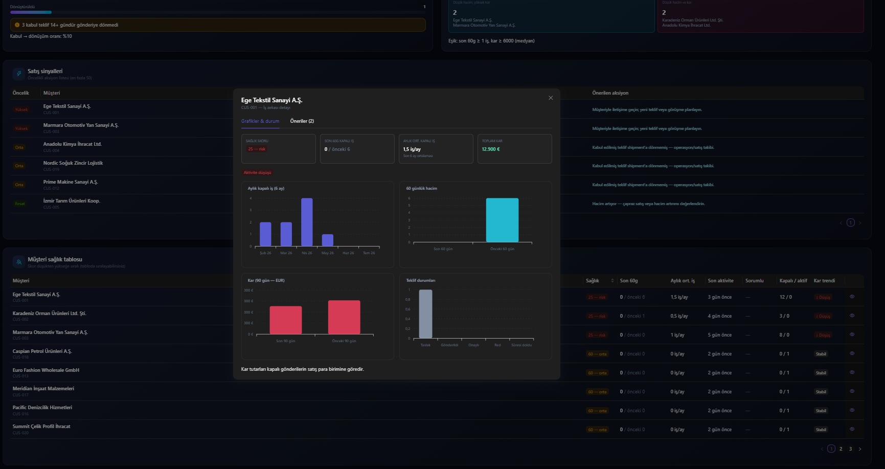Sort health table by Sağlık column arrows
The height and width of the screenshot is (469, 885).
coord(612,281)
